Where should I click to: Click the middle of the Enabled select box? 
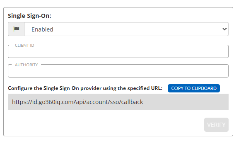[x=126, y=29]
